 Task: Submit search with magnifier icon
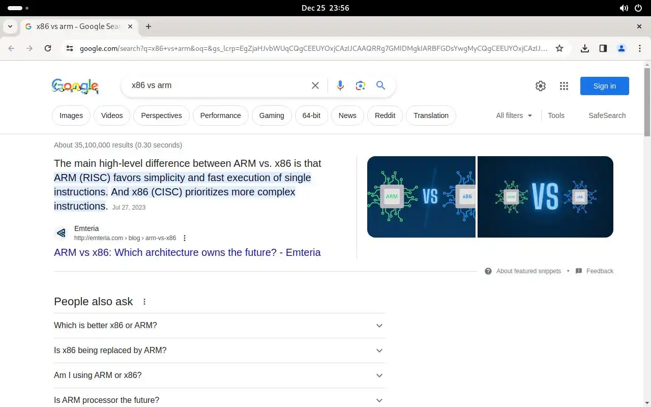380,85
